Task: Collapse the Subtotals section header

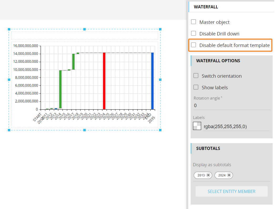Action: (x=208, y=148)
